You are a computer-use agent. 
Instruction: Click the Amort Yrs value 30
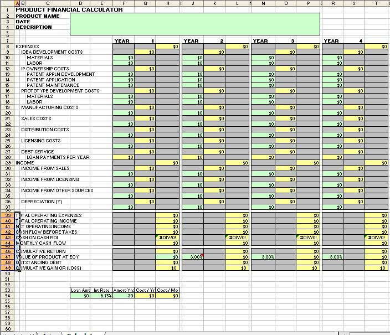124,296
